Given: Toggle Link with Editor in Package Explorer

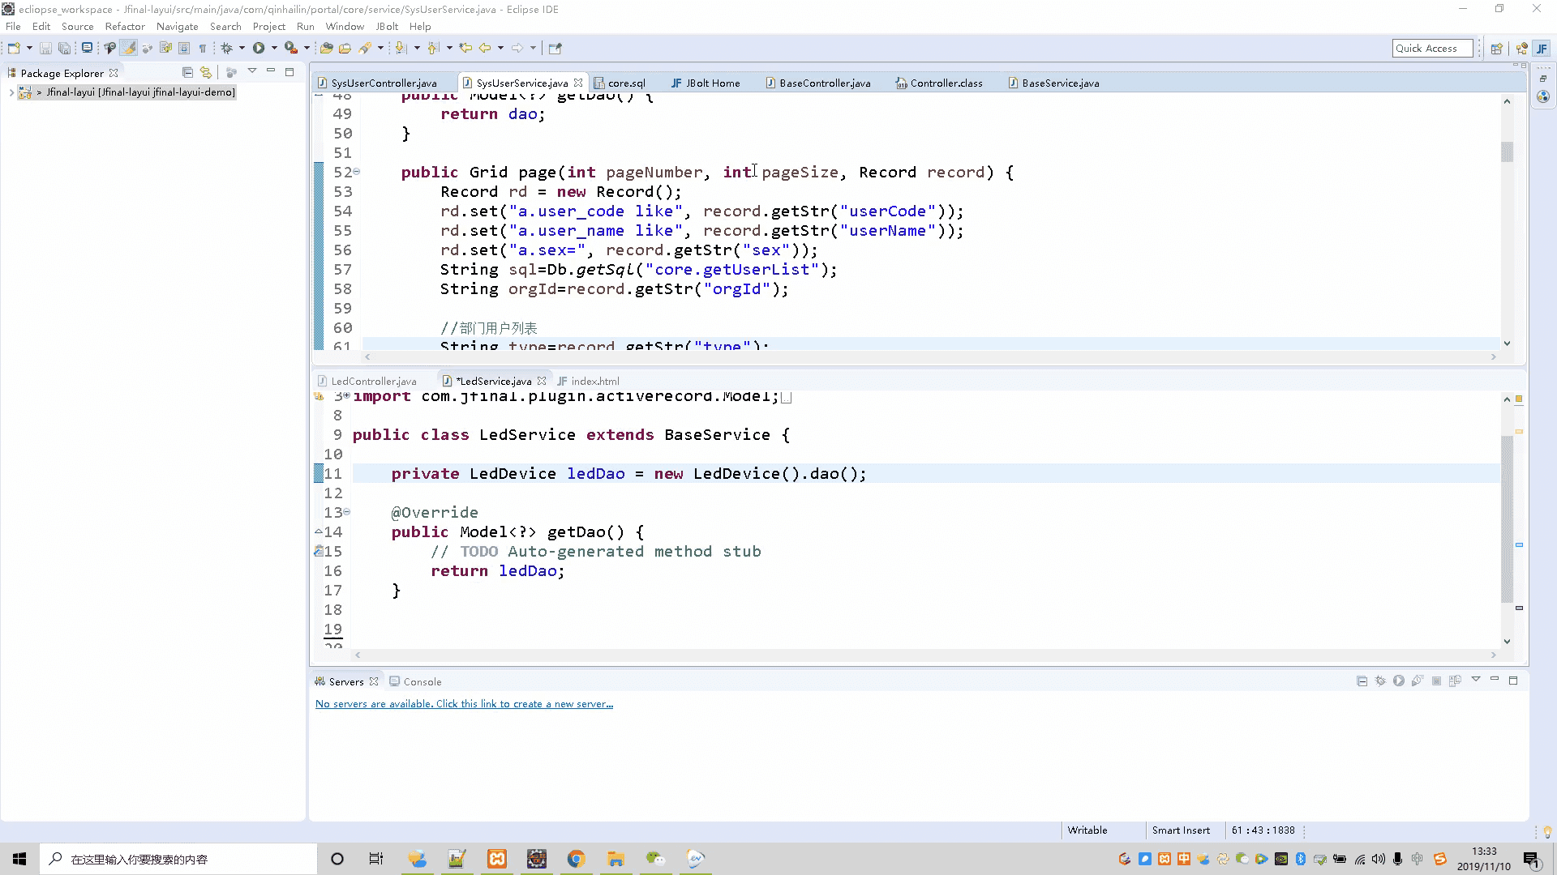Looking at the screenshot, I should pyautogui.click(x=206, y=72).
